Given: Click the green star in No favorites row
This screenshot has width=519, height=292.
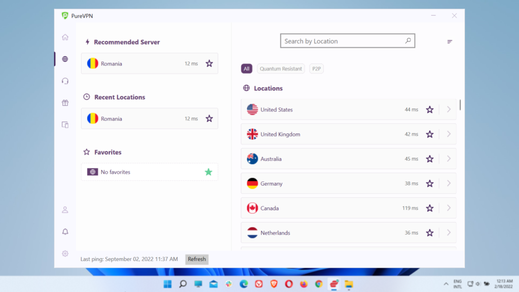Looking at the screenshot, I should 208,172.
